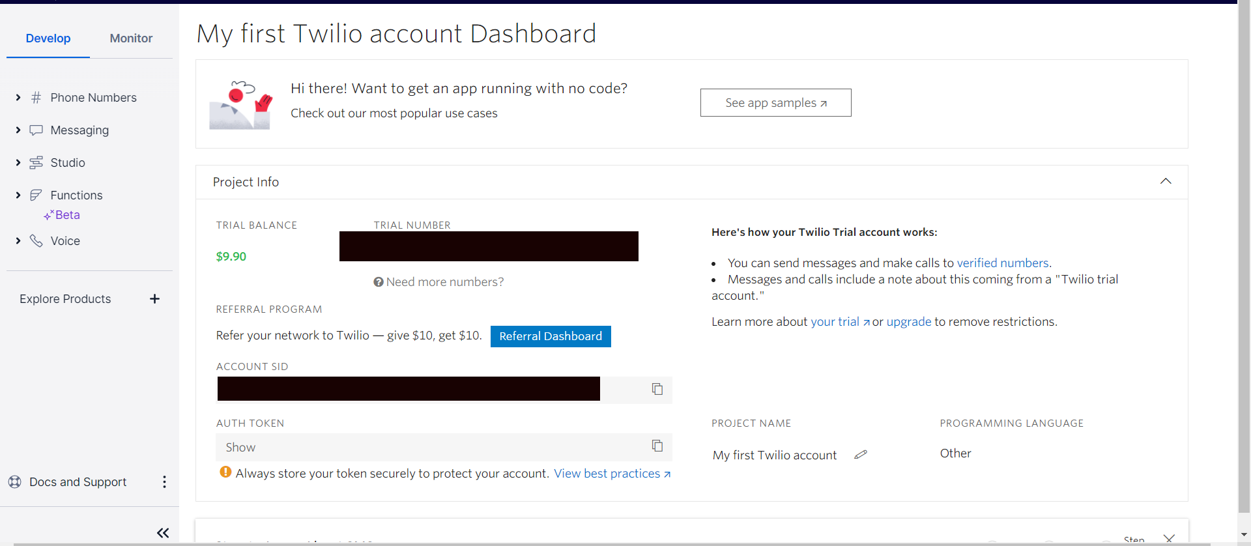Click the question mark icon by Need more numbers

point(378,282)
